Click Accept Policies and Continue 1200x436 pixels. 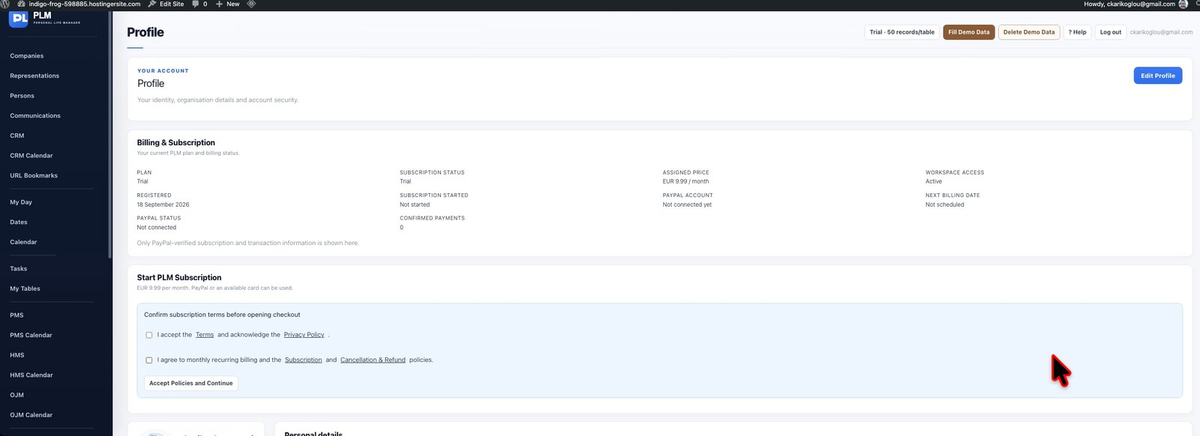[190, 383]
